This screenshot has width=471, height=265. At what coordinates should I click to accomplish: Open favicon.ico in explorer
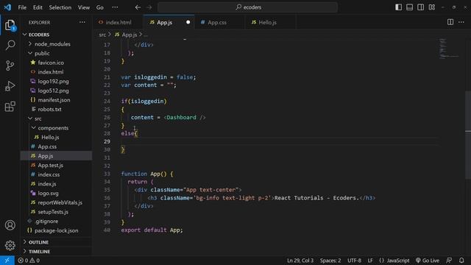51,63
